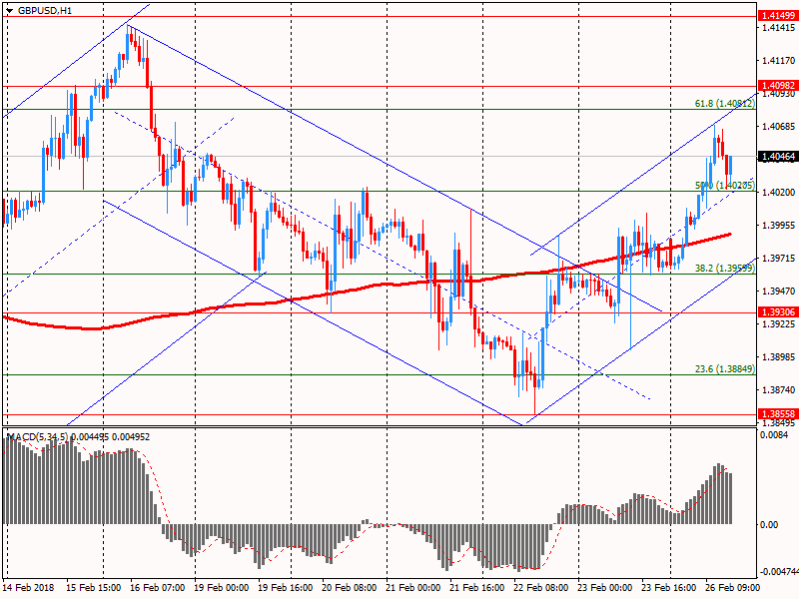Screen dimensions: 799x599
Task: Select the time axis label 14 Feb 2018
Action: pyautogui.click(x=28, y=587)
